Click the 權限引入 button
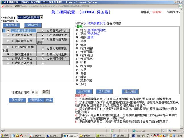The image size is (184, 138). click(36, 100)
